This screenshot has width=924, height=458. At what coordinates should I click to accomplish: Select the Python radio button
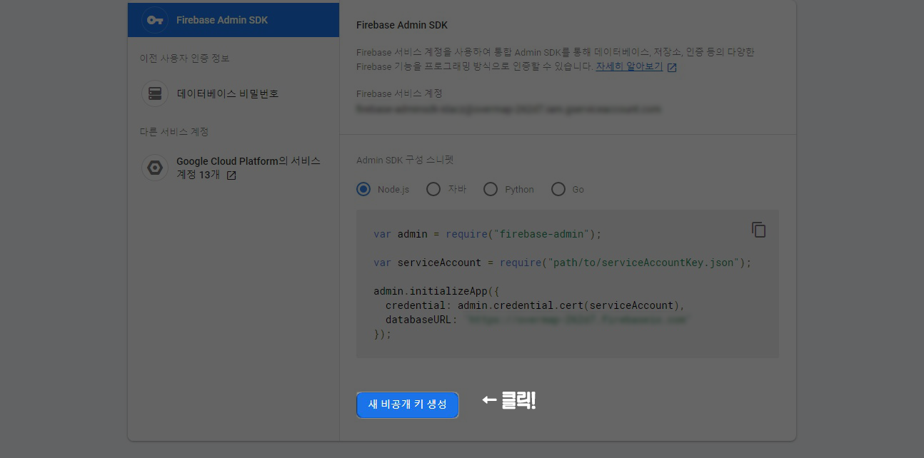pos(491,189)
